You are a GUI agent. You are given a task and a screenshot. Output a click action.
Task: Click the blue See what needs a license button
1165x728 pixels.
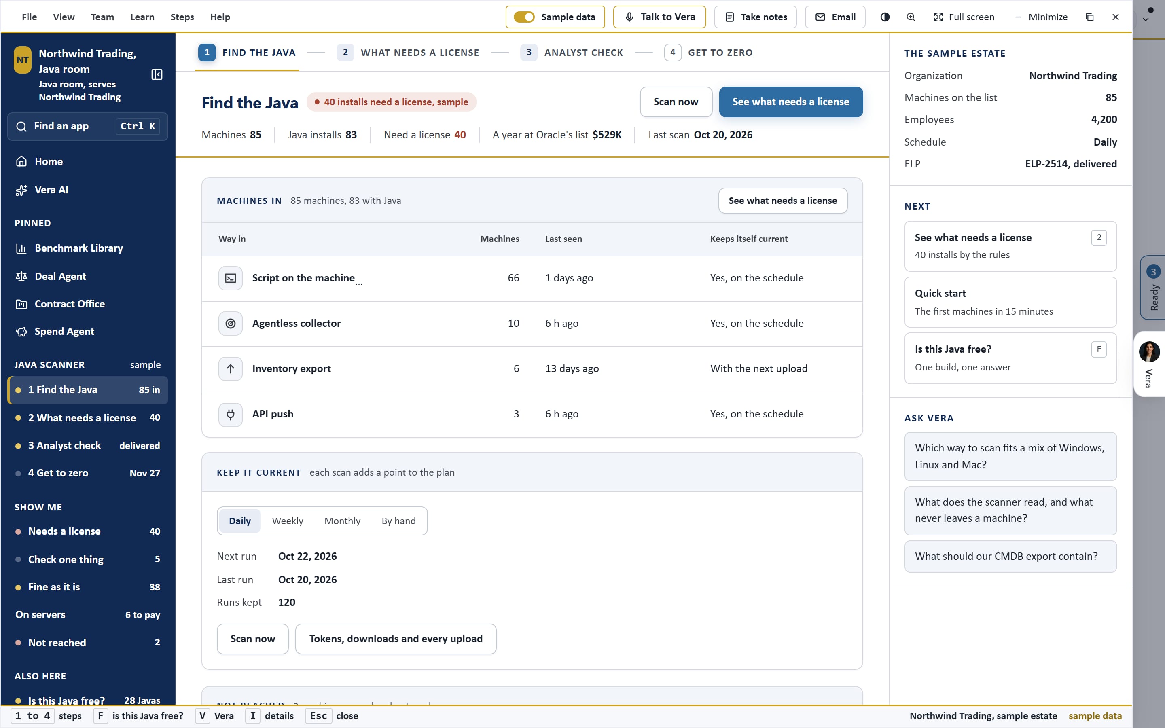(791, 102)
